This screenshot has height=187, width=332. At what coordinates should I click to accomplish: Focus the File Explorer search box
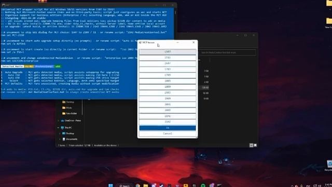point(227,52)
